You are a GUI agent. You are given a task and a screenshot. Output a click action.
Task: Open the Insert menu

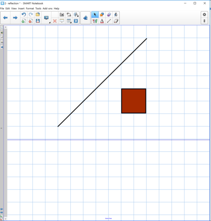click(21, 8)
